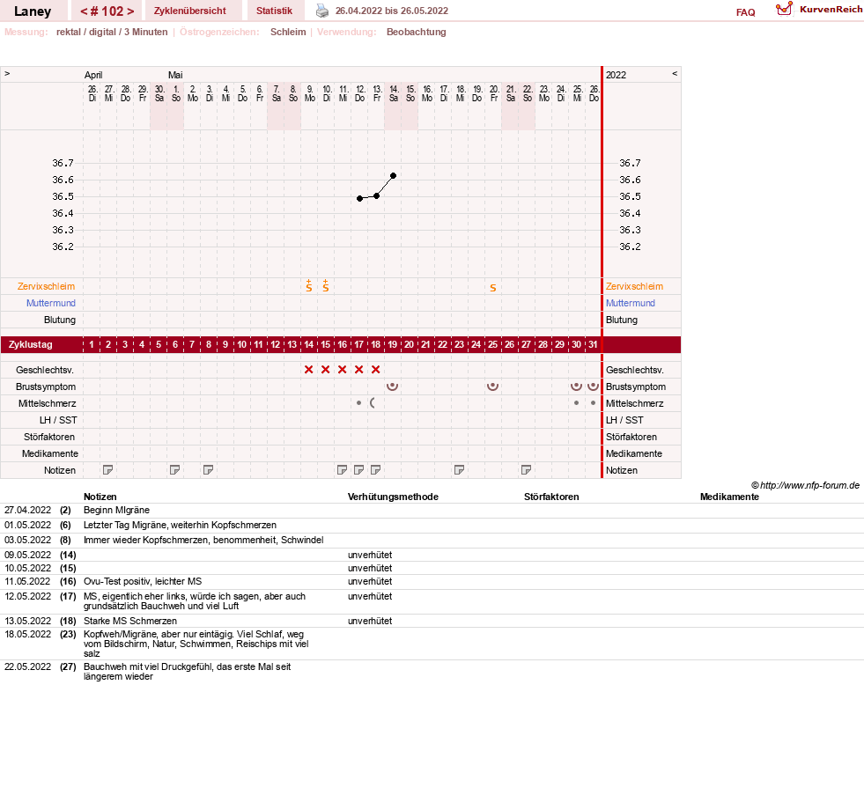Select cycle number # 102 label
This screenshot has height=810, width=864.
point(107,11)
